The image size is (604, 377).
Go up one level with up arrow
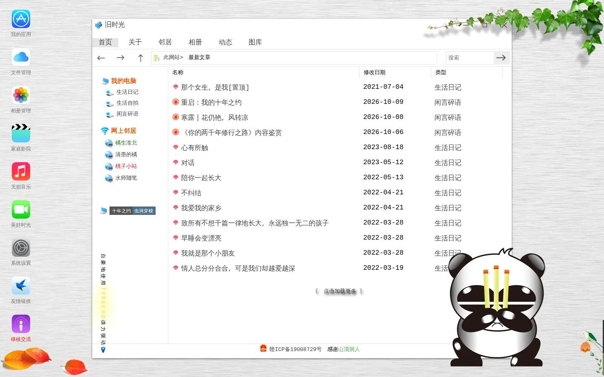(141, 58)
